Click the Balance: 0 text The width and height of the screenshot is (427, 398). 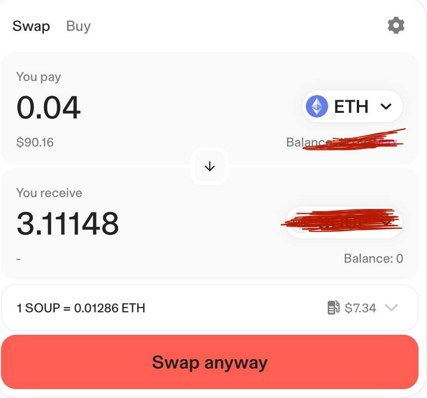(x=373, y=258)
